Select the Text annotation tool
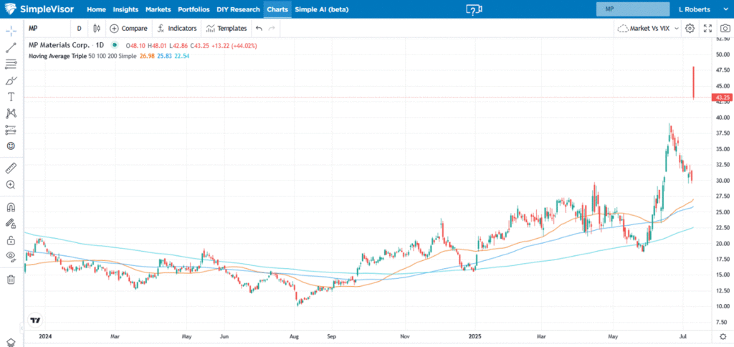The width and height of the screenshot is (734, 347). [11, 97]
